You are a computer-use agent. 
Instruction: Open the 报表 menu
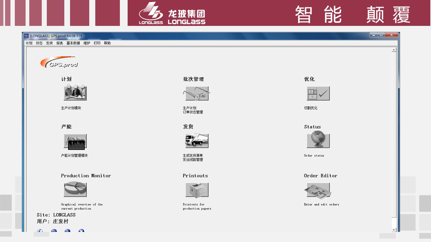click(x=60, y=43)
